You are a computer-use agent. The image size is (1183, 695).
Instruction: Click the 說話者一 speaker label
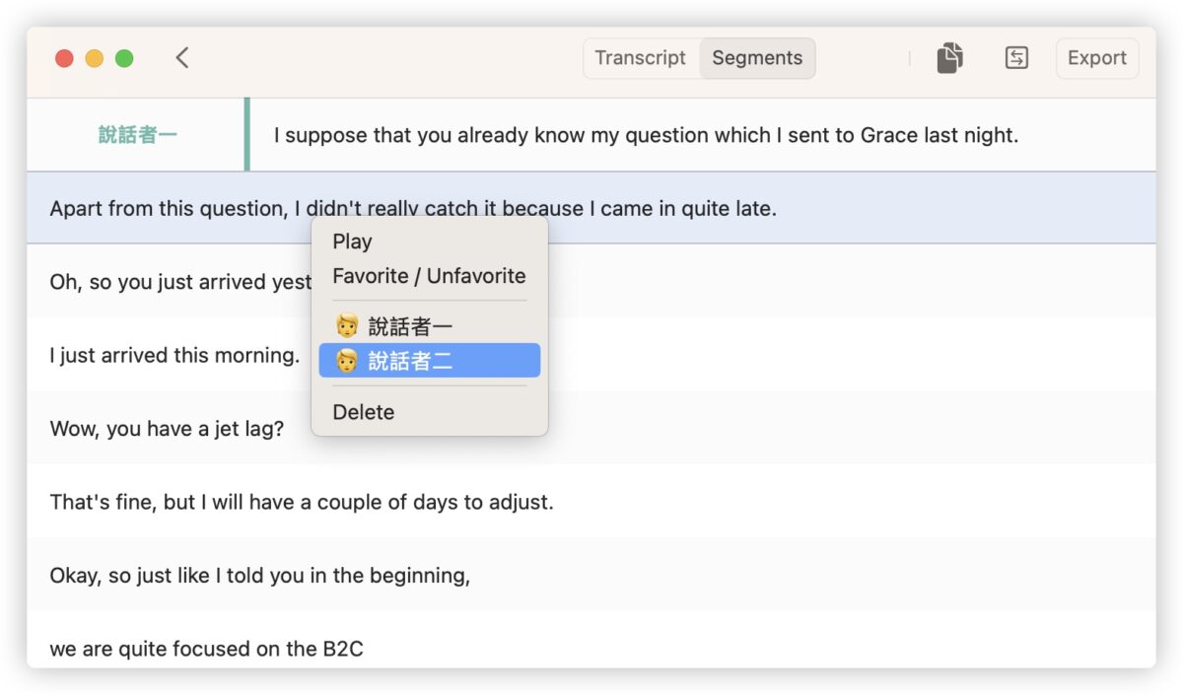(138, 135)
